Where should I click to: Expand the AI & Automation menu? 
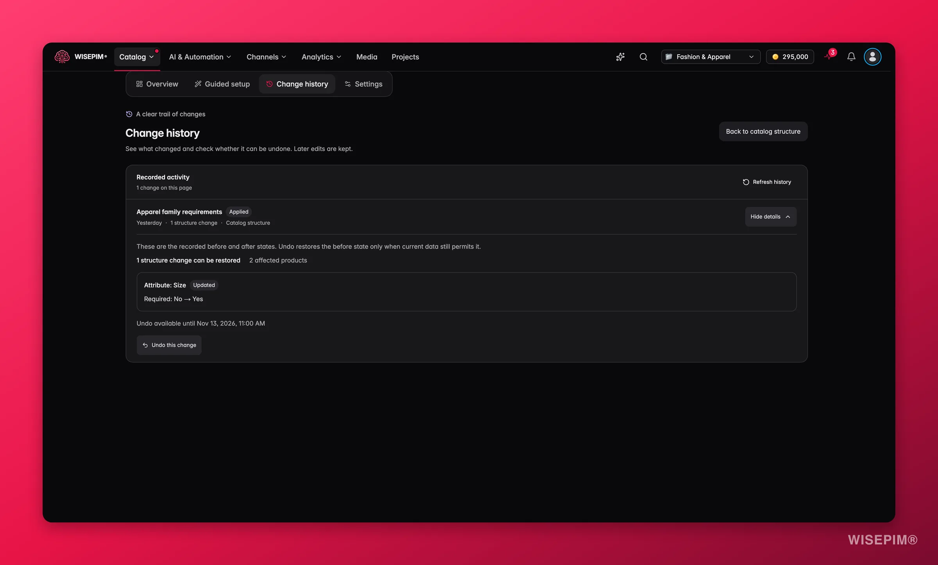click(x=200, y=57)
